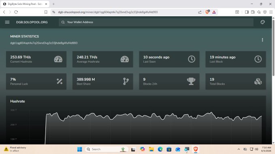This screenshot has height=154, width=275.
Task: Click the MINER STATISTICS heading
Action: click(25, 36)
